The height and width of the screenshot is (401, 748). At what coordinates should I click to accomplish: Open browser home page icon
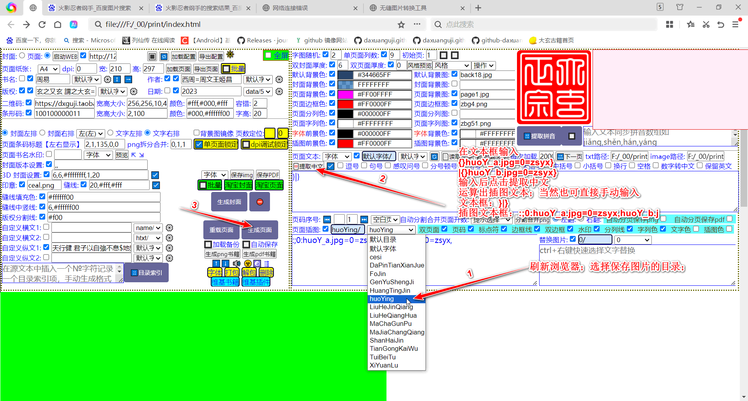coord(58,25)
